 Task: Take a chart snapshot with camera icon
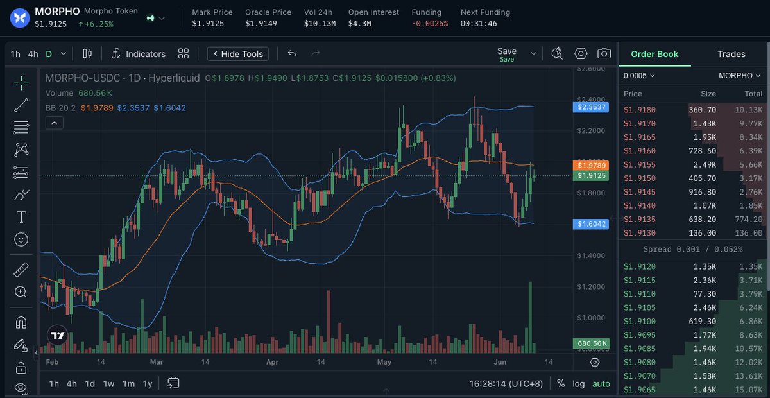(604, 54)
